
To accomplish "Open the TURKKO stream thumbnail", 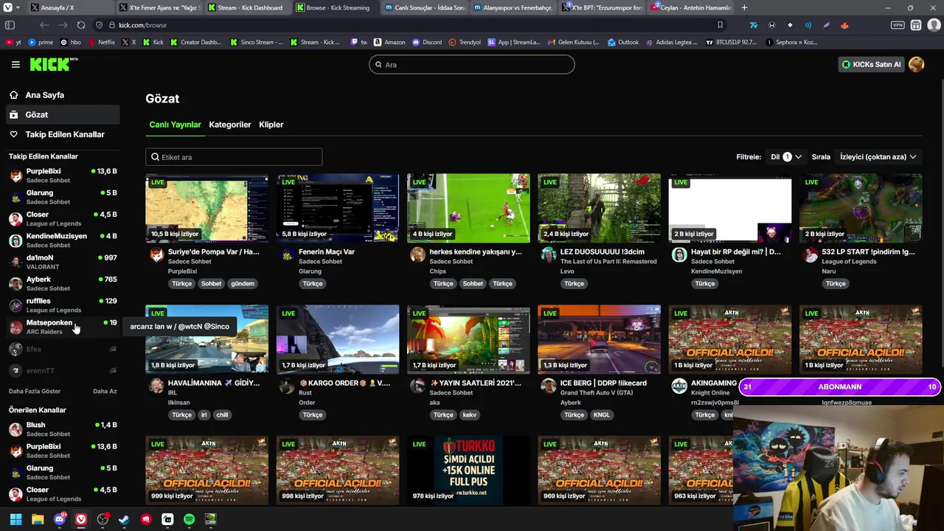I will point(468,471).
